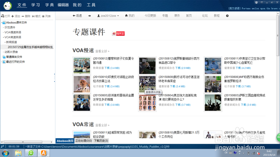Select the 普通媒体文件 folder
The image size is (280, 157).
point(14,57)
